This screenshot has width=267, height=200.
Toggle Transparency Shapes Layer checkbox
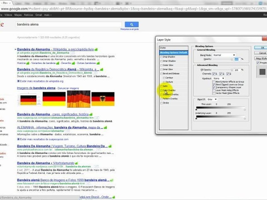214,87
